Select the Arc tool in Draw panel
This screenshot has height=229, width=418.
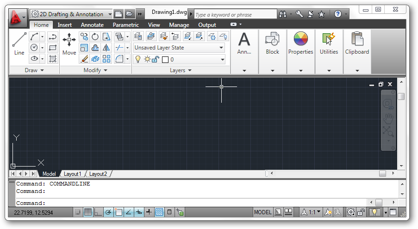click(35, 37)
